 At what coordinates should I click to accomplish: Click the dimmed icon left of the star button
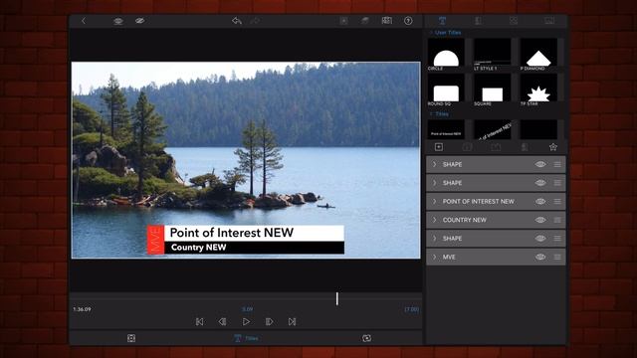click(x=525, y=147)
